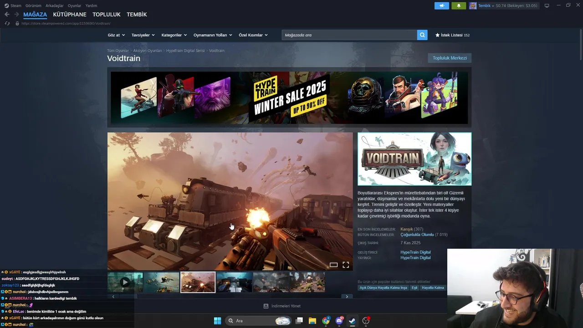Switch to the MAĞAZA tab
This screenshot has width=583, height=328.
tap(35, 15)
